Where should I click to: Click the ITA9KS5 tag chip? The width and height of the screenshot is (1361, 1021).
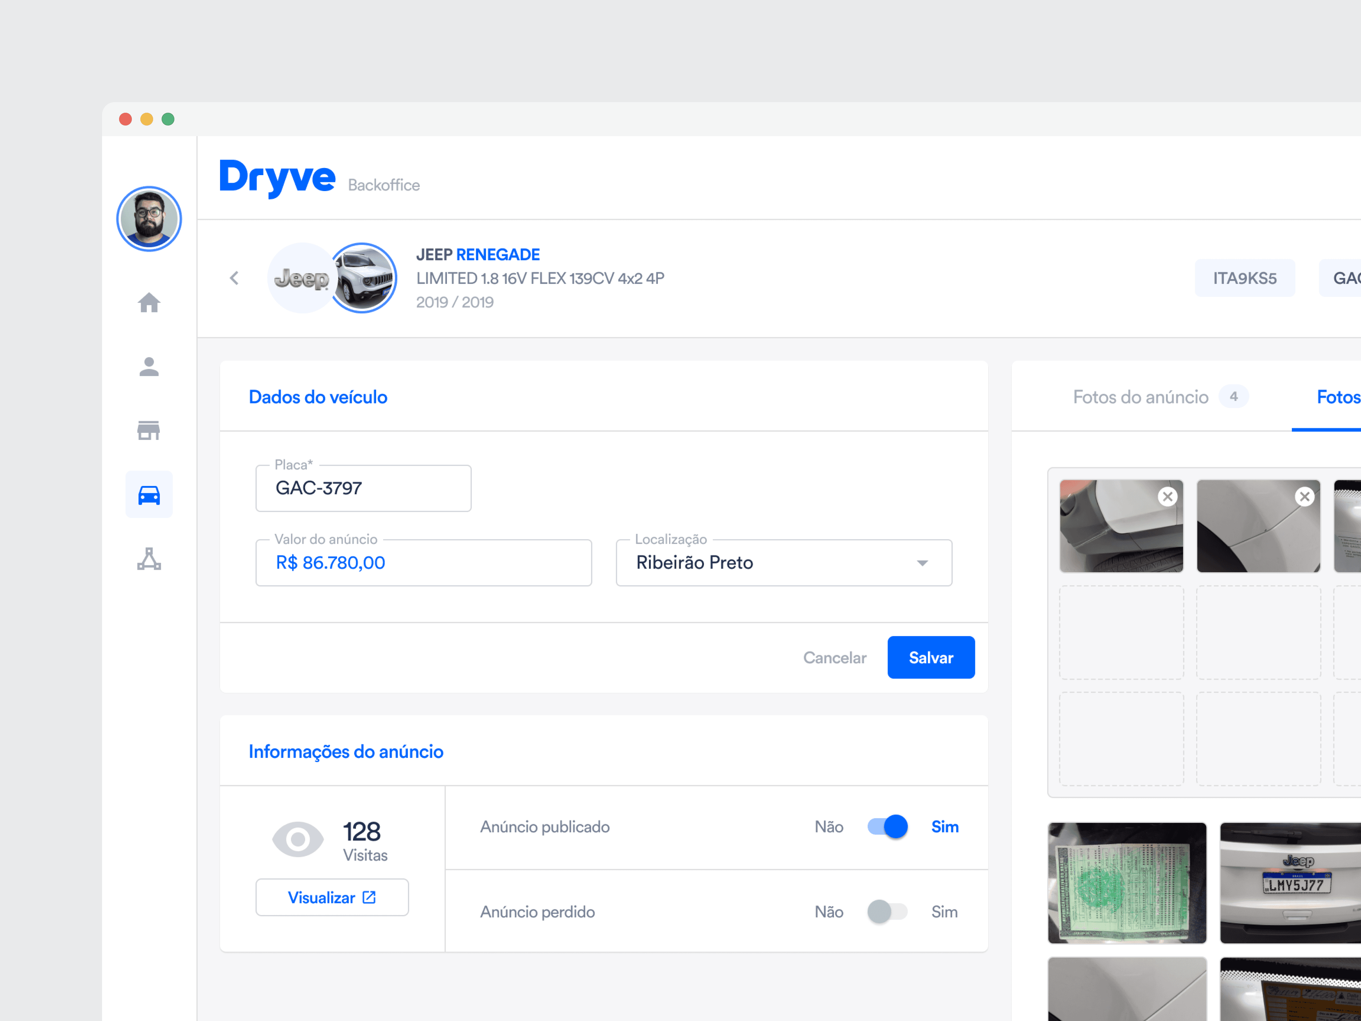click(1245, 278)
